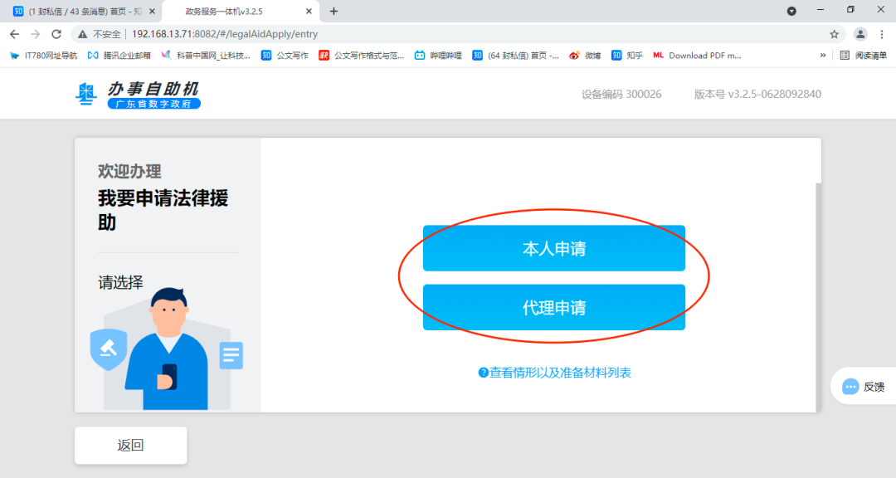The height and width of the screenshot is (478, 896).
Task: Open the 知乎 bookmark on the bookmarks bar
Action: click(628, 56)
